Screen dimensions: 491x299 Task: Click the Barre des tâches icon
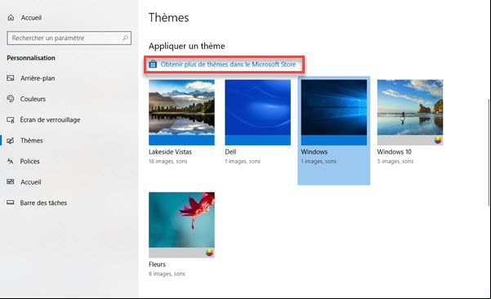pos(11,203)
